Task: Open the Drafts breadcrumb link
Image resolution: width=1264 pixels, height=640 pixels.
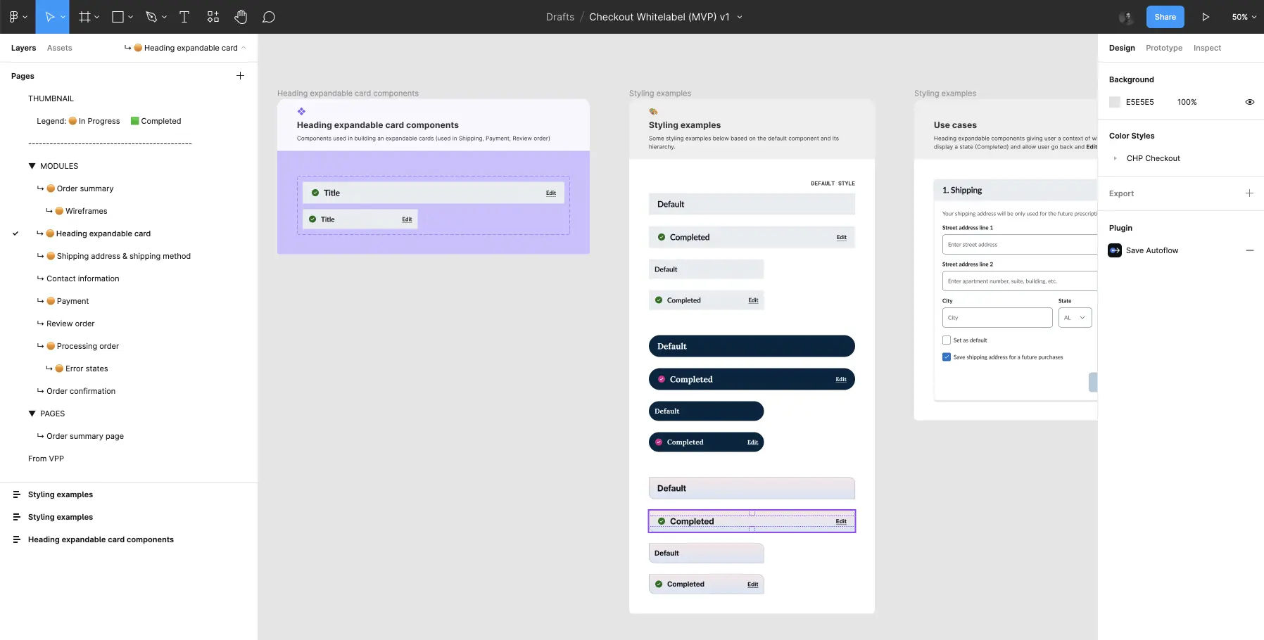Action: [560, 16]
